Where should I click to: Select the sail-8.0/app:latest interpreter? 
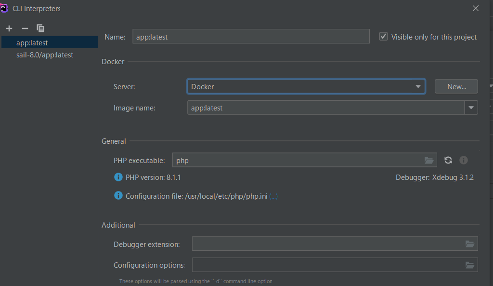point(50,55)
